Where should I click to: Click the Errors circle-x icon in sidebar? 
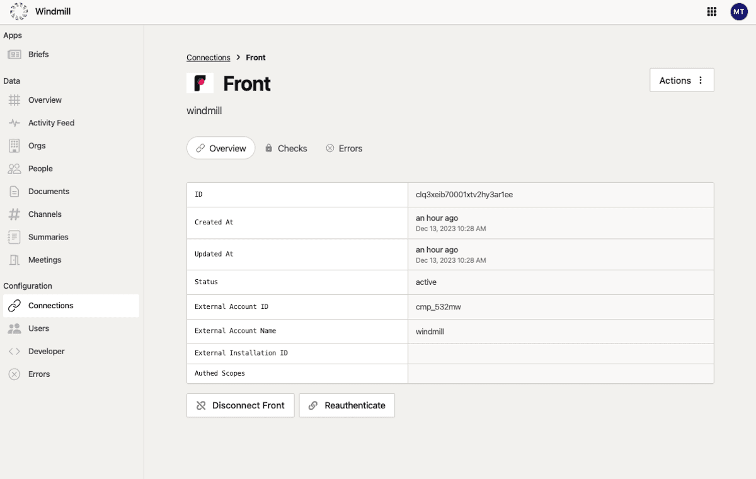14,374
